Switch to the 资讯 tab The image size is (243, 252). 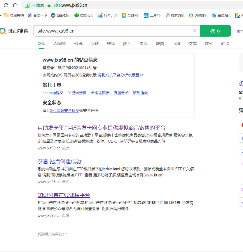pyautogui.click(x=78, y=44)
